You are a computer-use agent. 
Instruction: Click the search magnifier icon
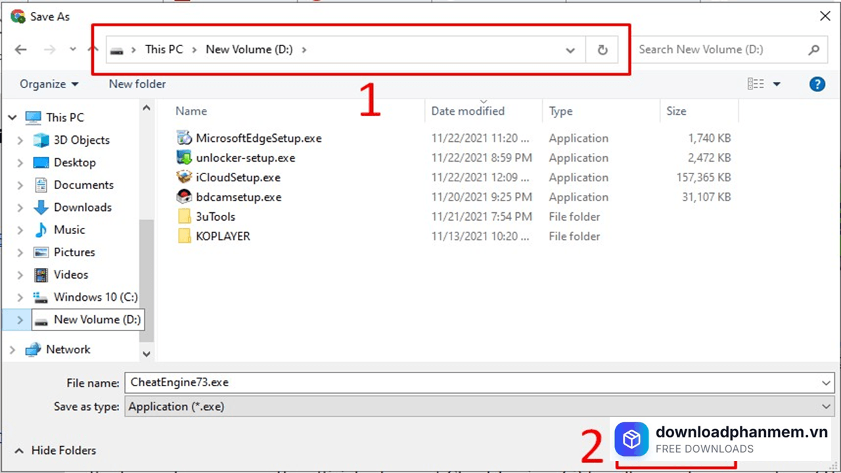pyautogui.click(x=814, y=50)
